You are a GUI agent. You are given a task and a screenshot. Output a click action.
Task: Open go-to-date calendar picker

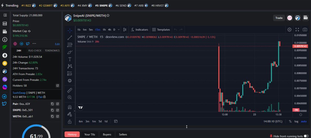click(116, 121)
